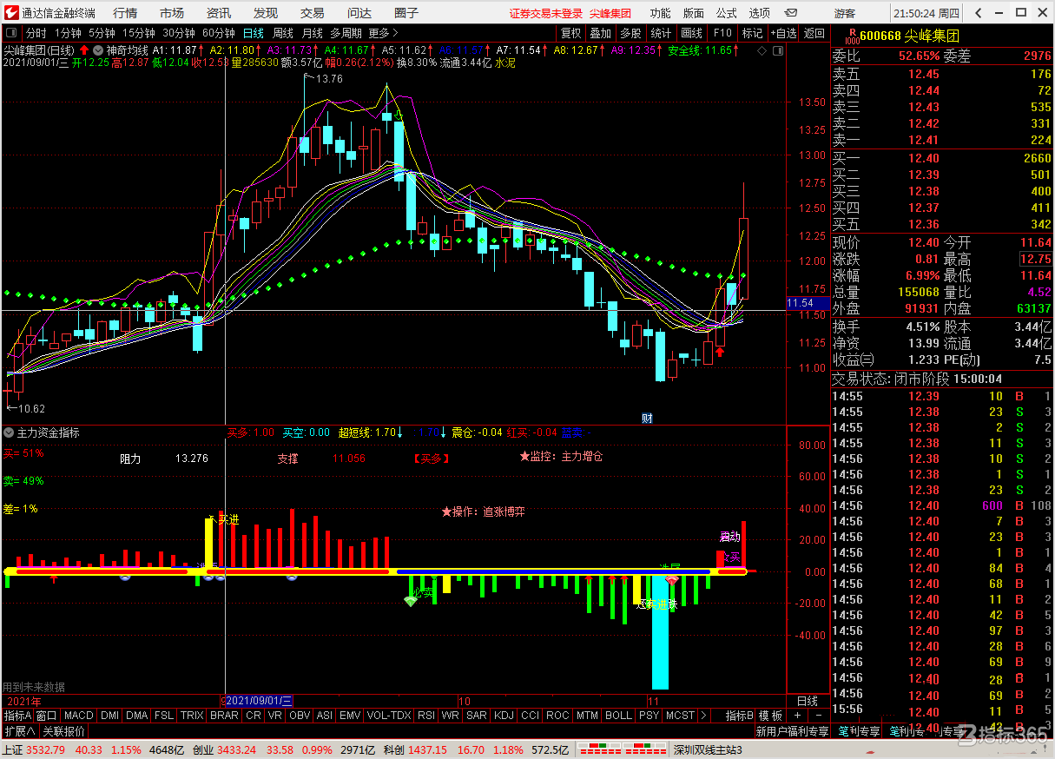
Task: Open the 圈子 menu
Action: pyautogui.click(x=406, y=14)
